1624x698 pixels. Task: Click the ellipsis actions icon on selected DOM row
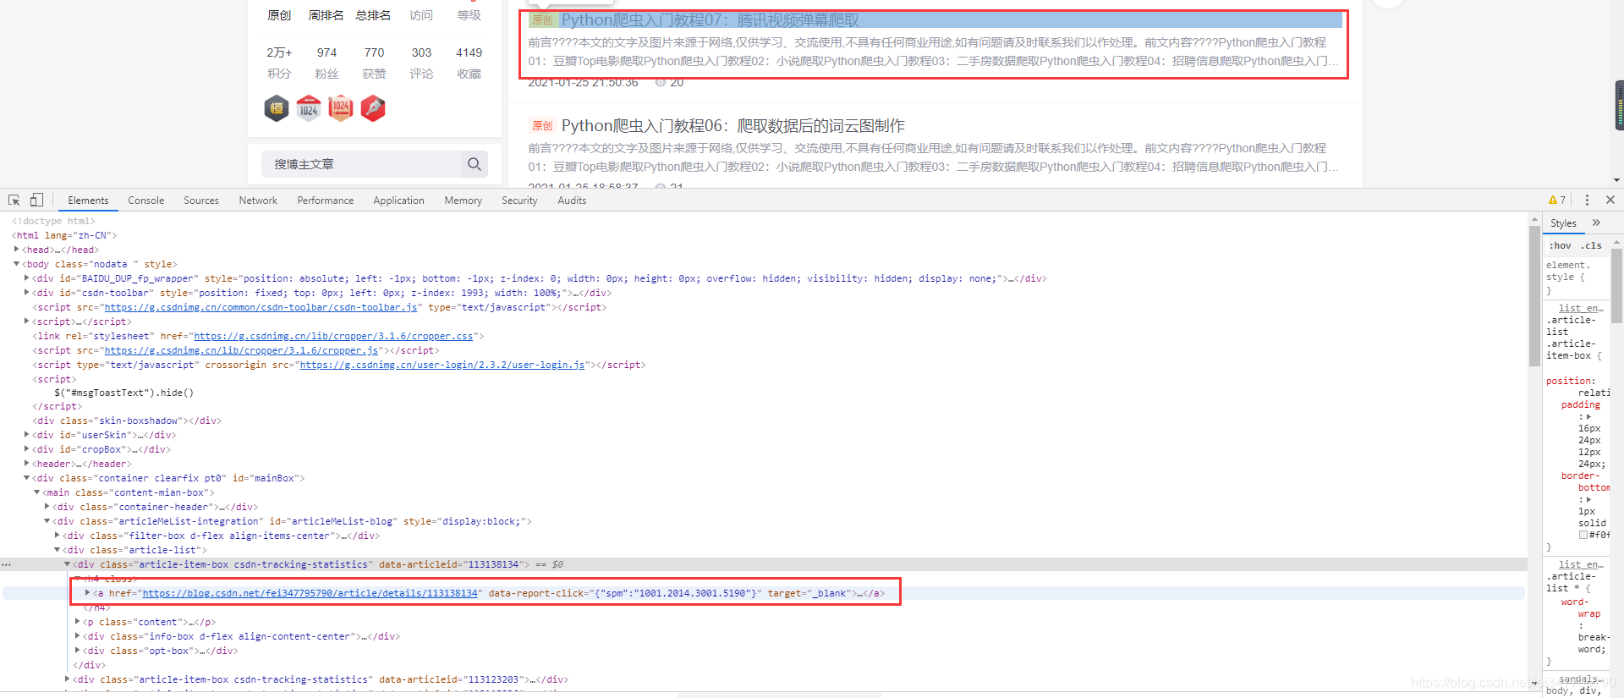pyautogui.click(x=7, y=564)
